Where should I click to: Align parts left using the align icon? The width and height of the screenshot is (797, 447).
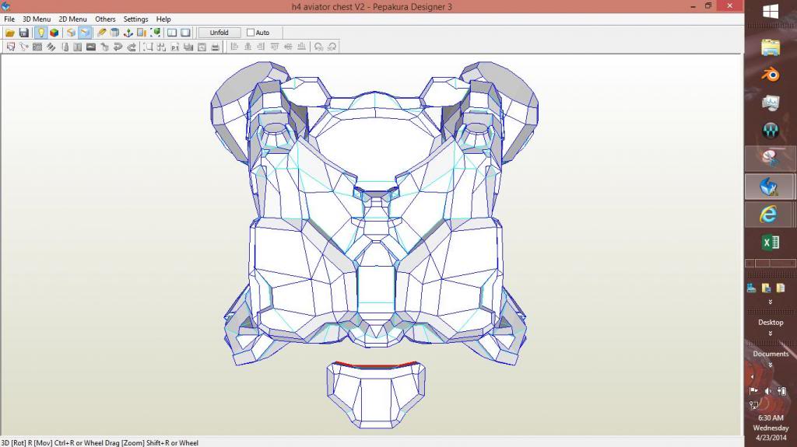[234, 47]
